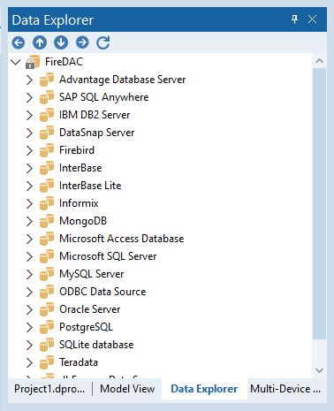Image resolution: width=334 pixels, height=411 pixels.
Task: Select the Oracle Server label
Action: click(90, 309)
